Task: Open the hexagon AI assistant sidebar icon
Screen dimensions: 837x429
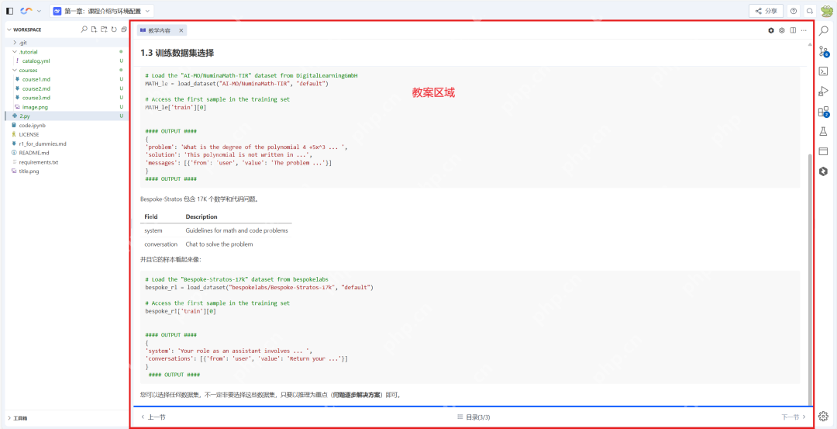Action: [x=824, y=171]
